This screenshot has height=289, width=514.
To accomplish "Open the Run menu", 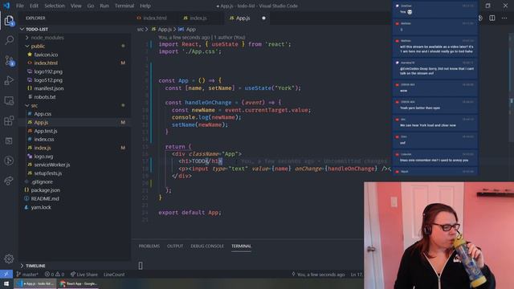I will (x=104, y=6).
